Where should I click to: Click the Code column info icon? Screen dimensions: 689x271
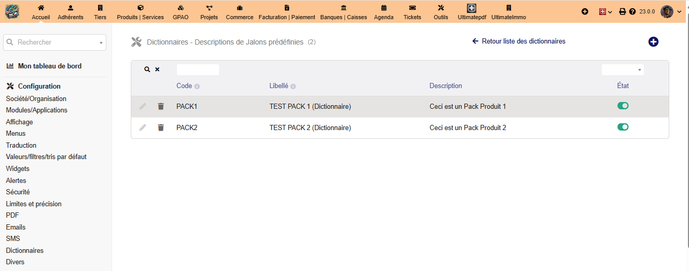point(197,87)
